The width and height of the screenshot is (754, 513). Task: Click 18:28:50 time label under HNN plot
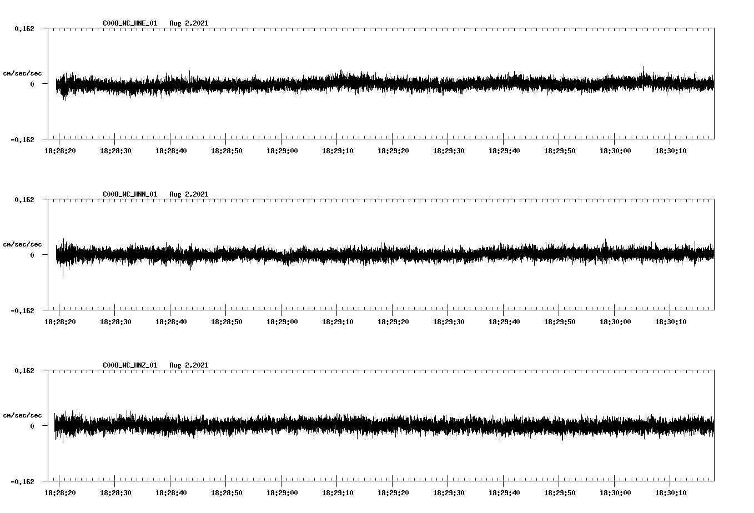click(227, 322)
